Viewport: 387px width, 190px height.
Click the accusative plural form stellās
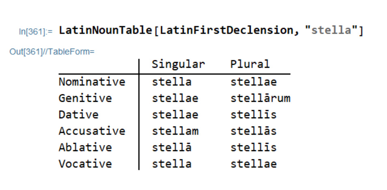point(254,131)
